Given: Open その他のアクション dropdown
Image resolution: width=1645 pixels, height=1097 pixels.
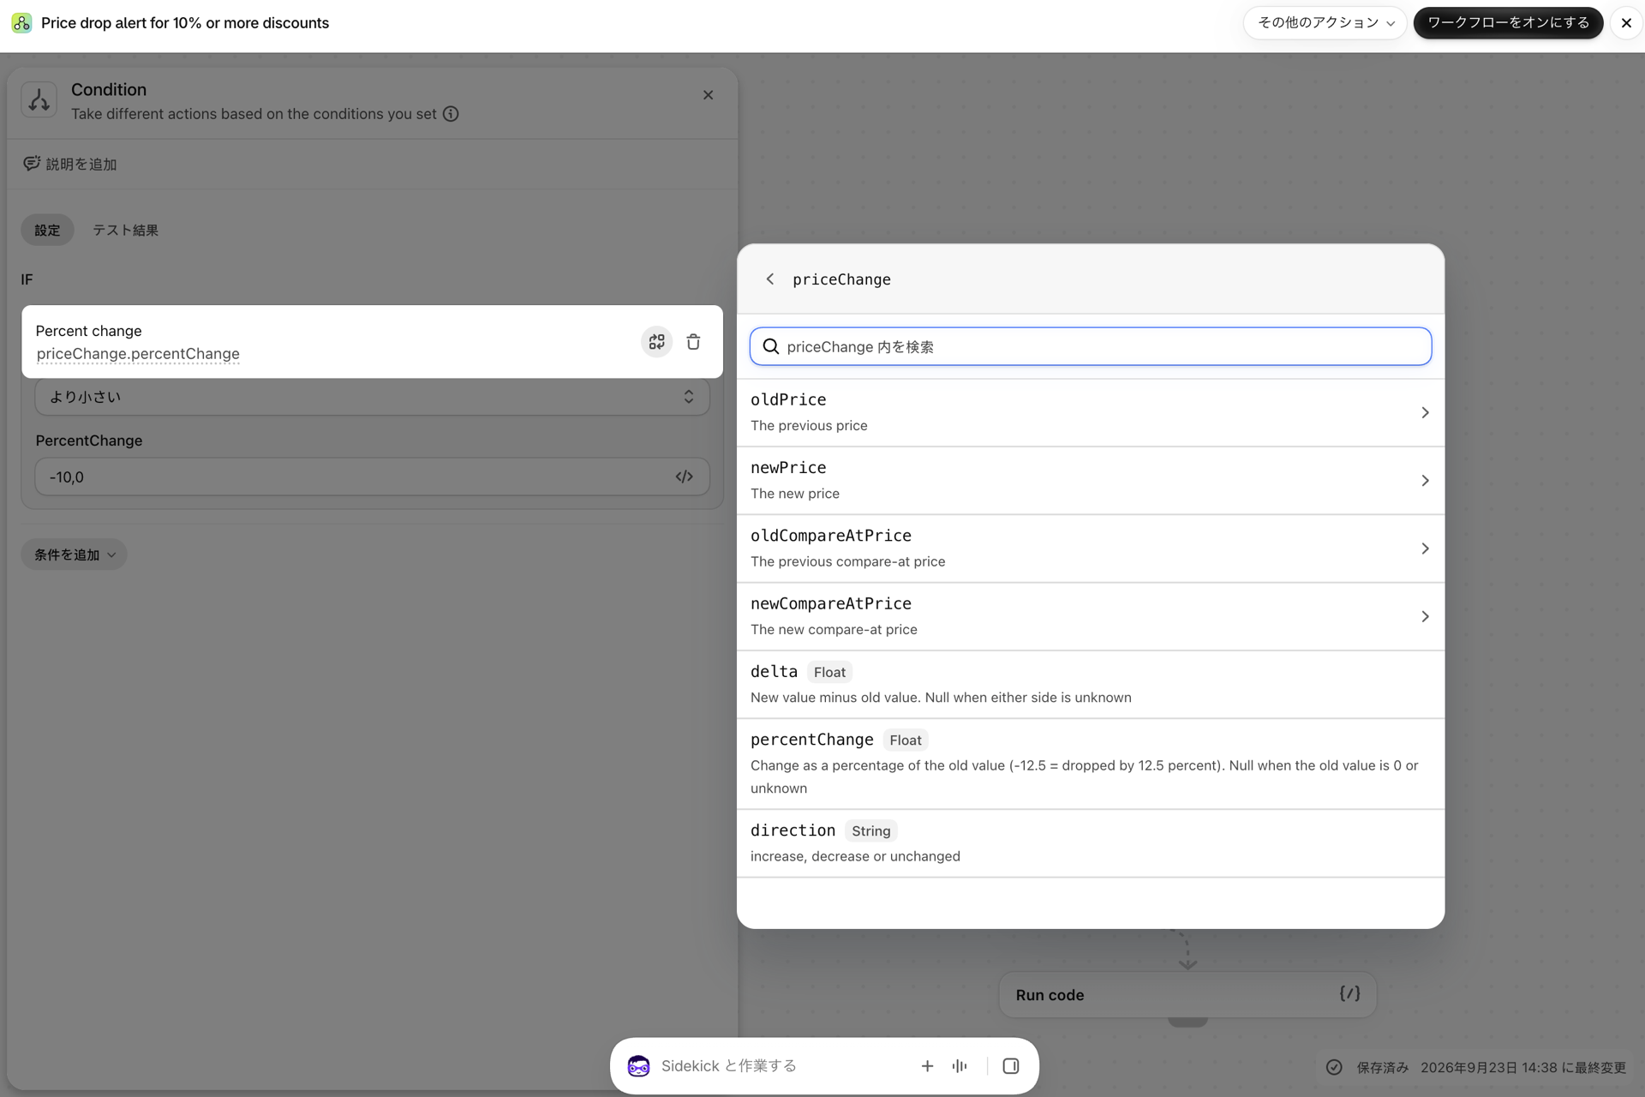Looking at the screenshot, I should [1325, 23].
